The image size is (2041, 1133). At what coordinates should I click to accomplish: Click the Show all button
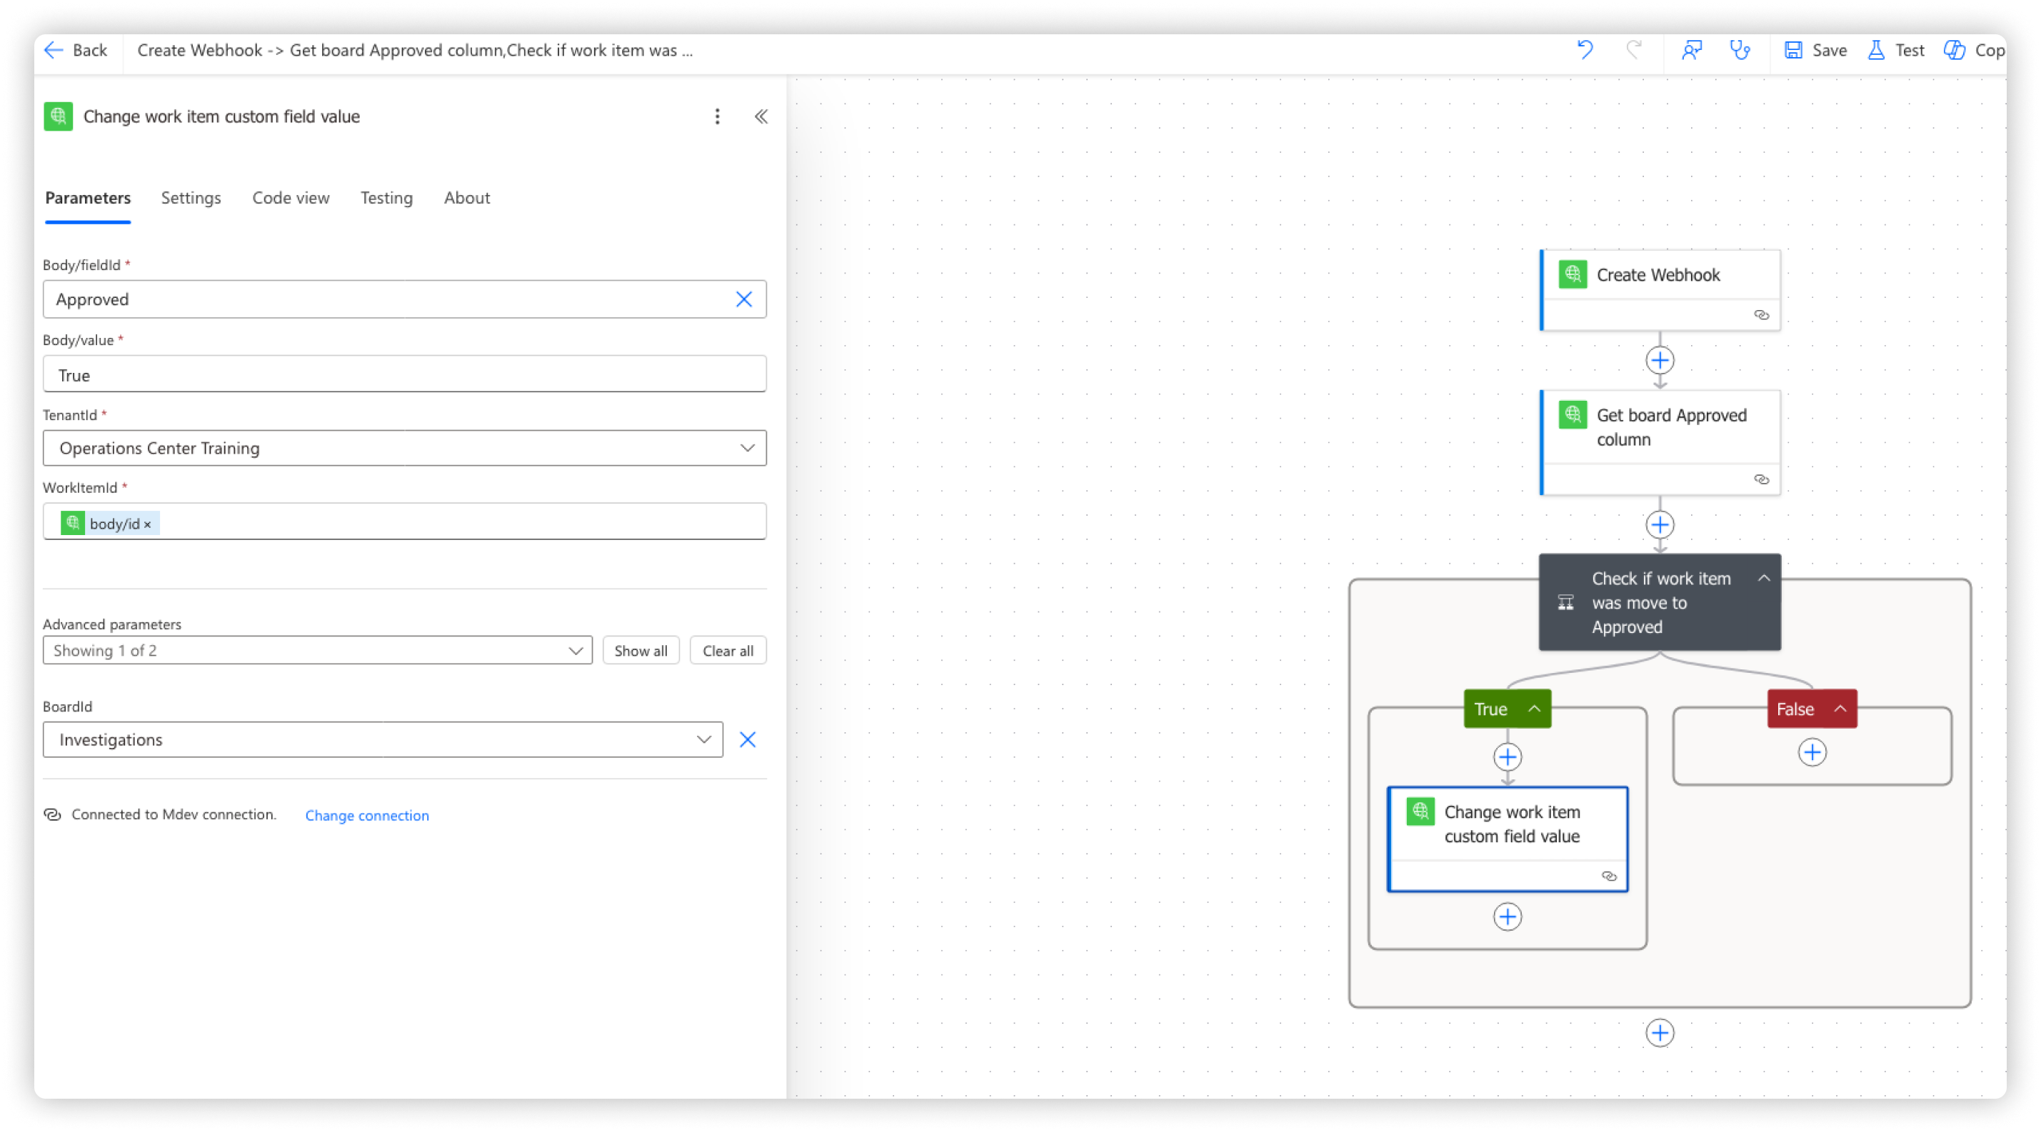tap(640, 651)
